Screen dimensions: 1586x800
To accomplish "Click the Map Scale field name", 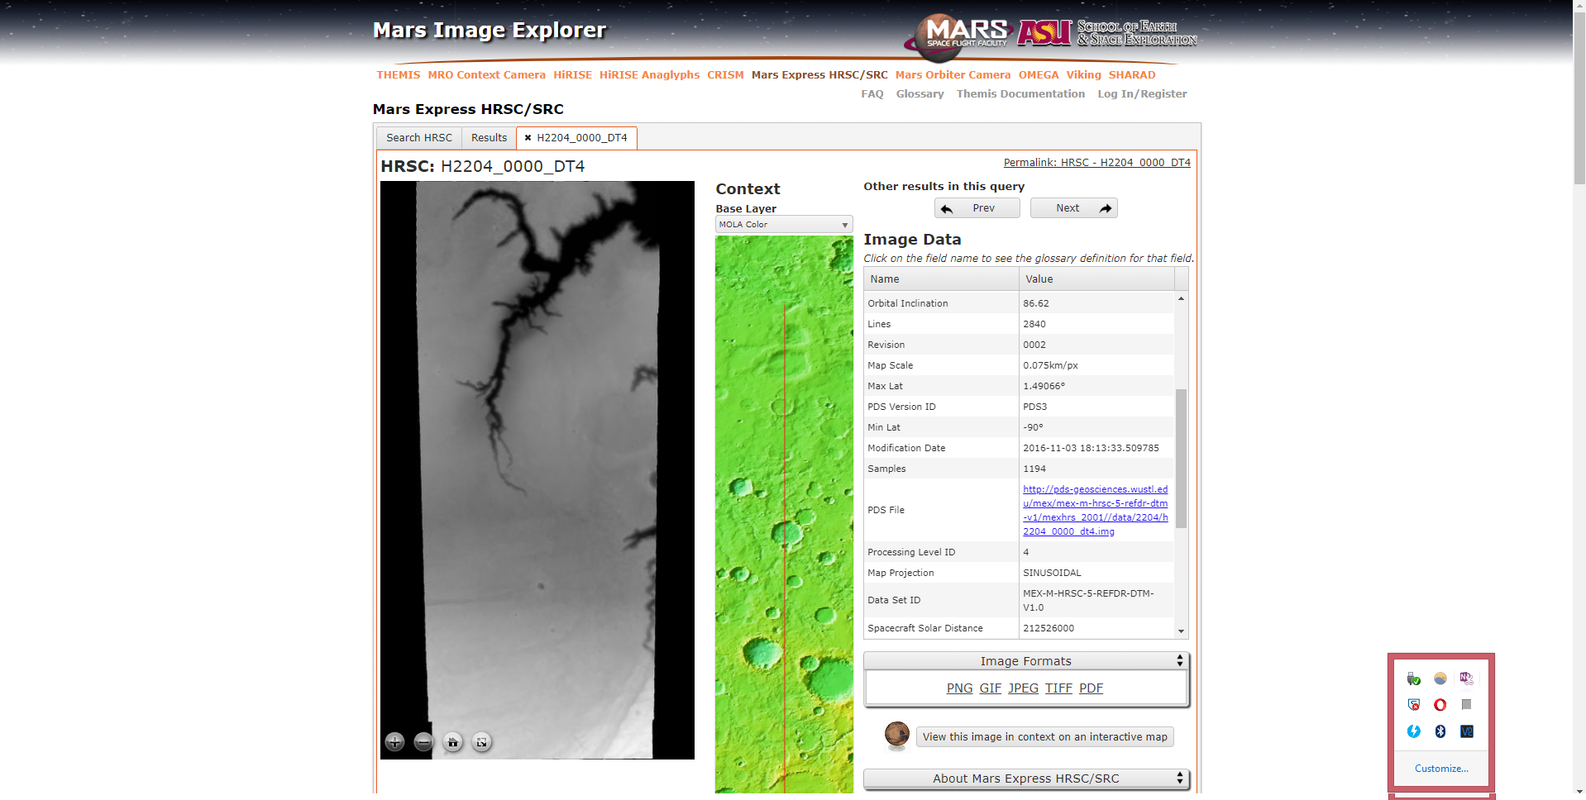I will 891,365.
